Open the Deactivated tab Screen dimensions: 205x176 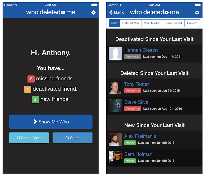173,23
